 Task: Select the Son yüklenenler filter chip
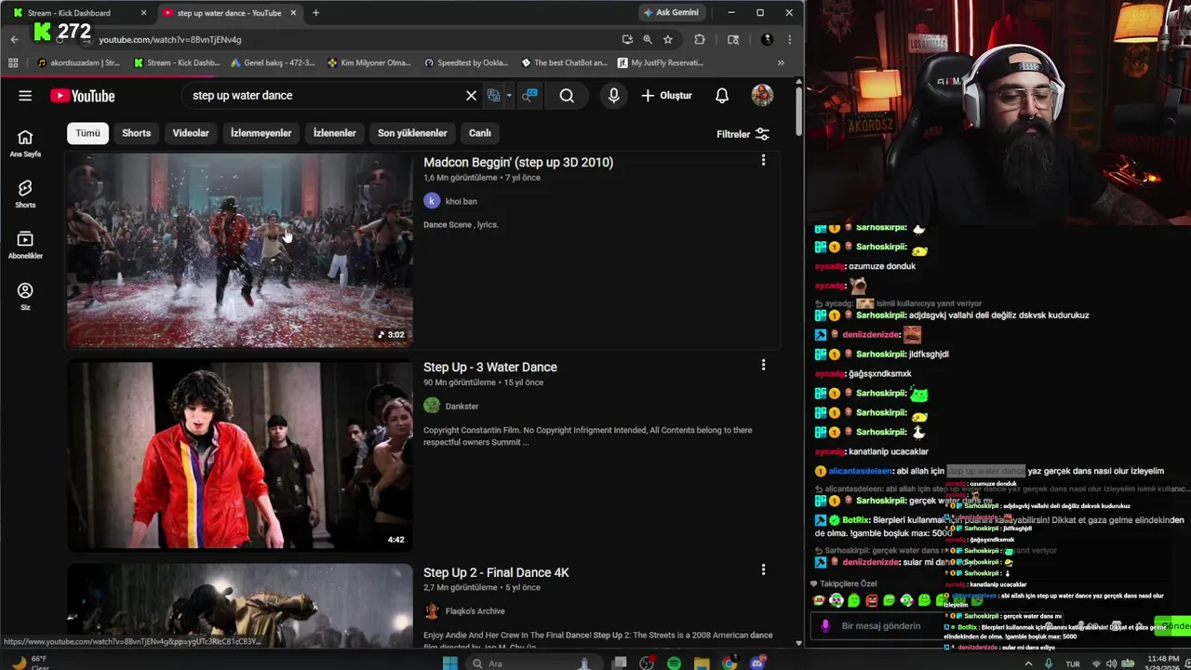[x=412, y=133]
